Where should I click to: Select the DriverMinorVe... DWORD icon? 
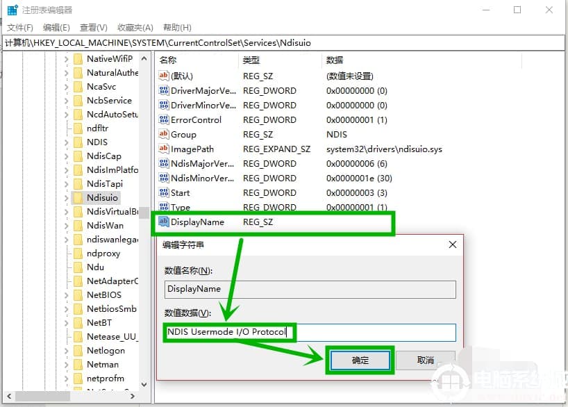click(164, 105)
